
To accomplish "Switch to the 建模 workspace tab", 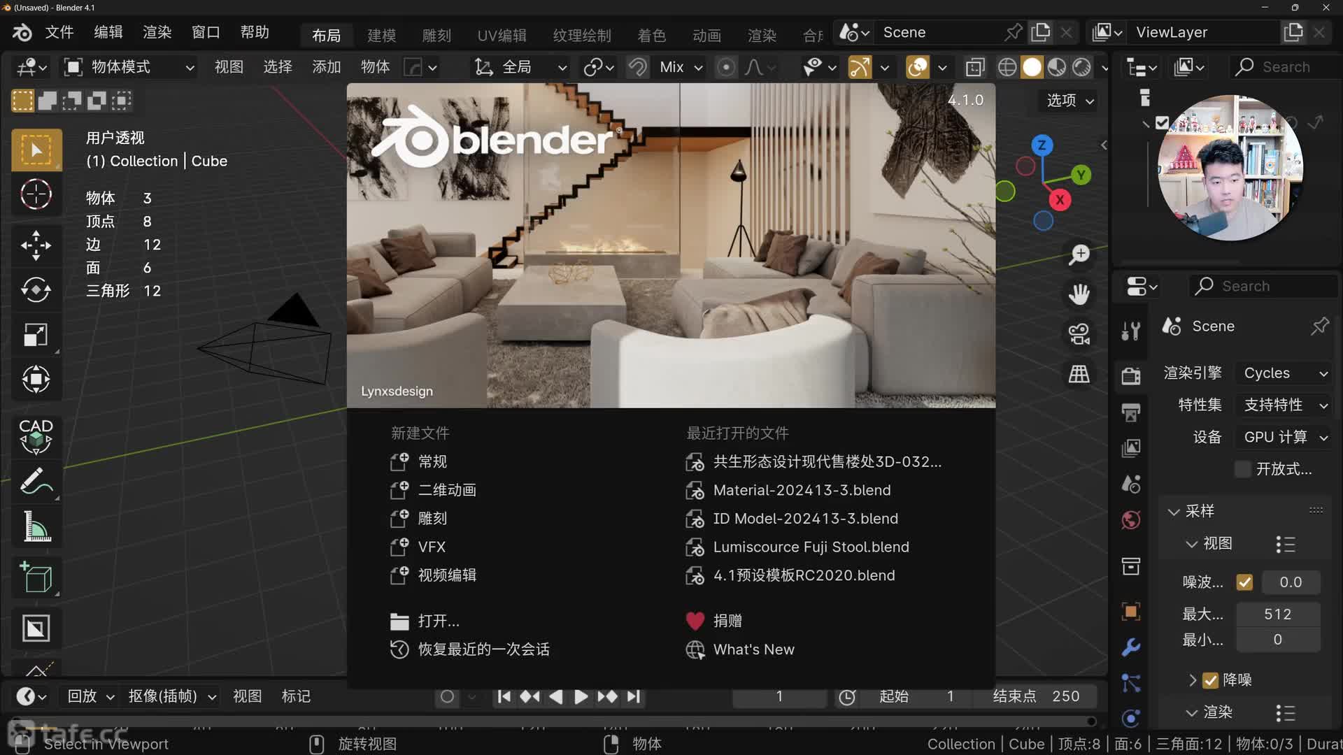I will [x=381, y=35].
